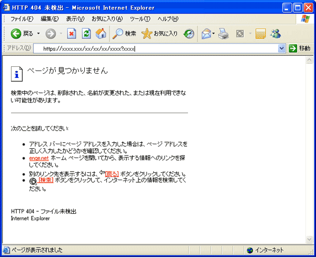316x258 pixels.
Task: Click the Internet Explorer text line
Action: tap(30, 219)
